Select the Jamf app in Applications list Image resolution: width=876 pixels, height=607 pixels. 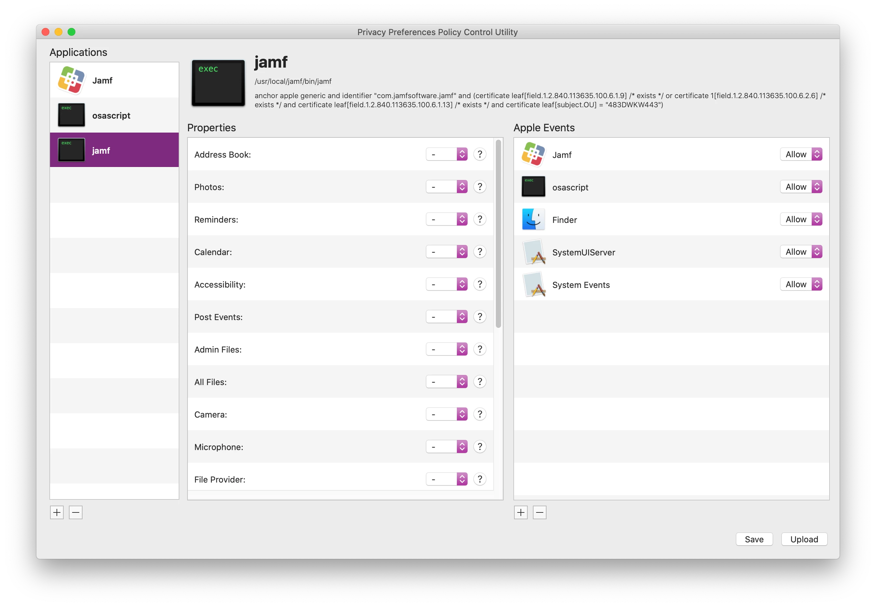(114, 80)
